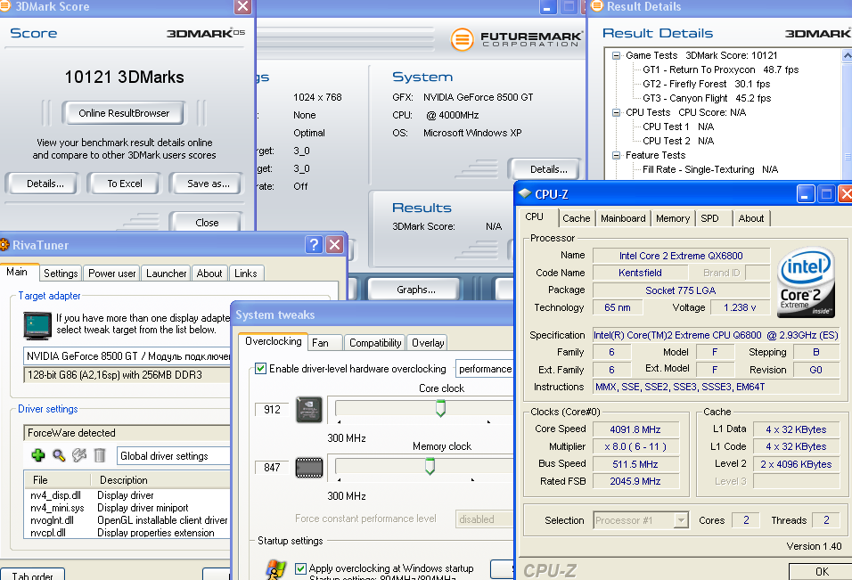Click the Close button in 3DMark Score
The image size is (852, 580).
point(207,223)
